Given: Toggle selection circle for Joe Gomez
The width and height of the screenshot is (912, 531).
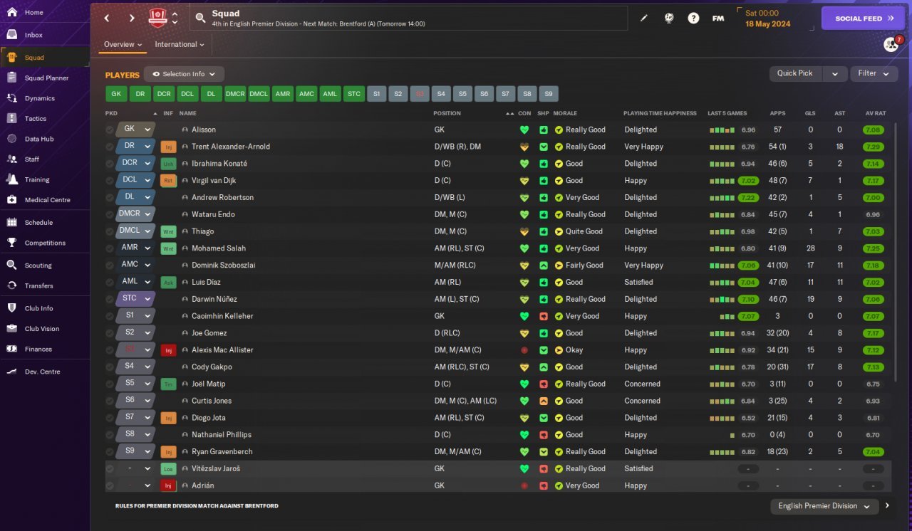Looking at the screenshot, I should [x=109, y=333].
